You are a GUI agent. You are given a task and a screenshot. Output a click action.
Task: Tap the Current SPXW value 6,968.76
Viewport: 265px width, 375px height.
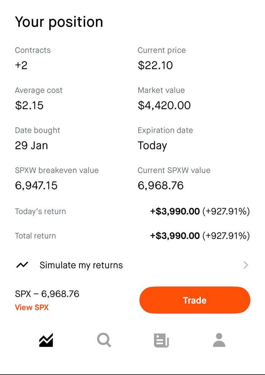pos(161,186)
